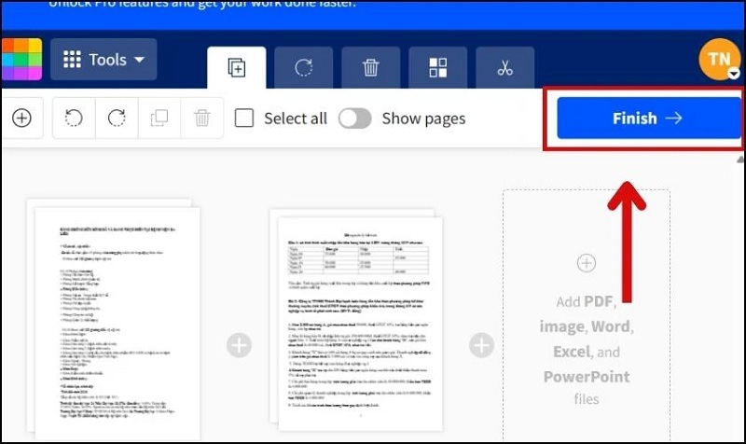Select the first document thumbnail
Screen dimensions: 746x444
pos(112,317)
